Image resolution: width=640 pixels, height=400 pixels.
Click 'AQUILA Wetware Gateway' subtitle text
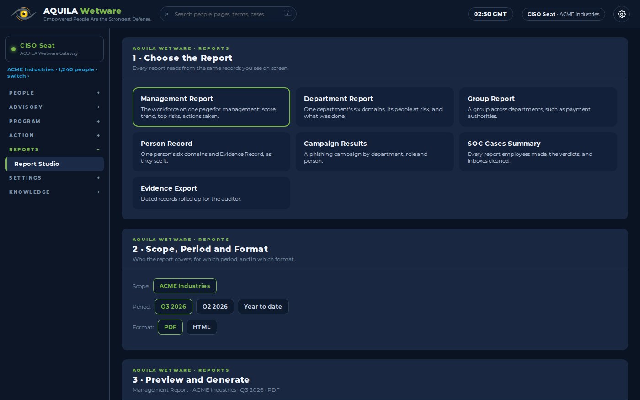pyautogui.click(x=49, y=53)
